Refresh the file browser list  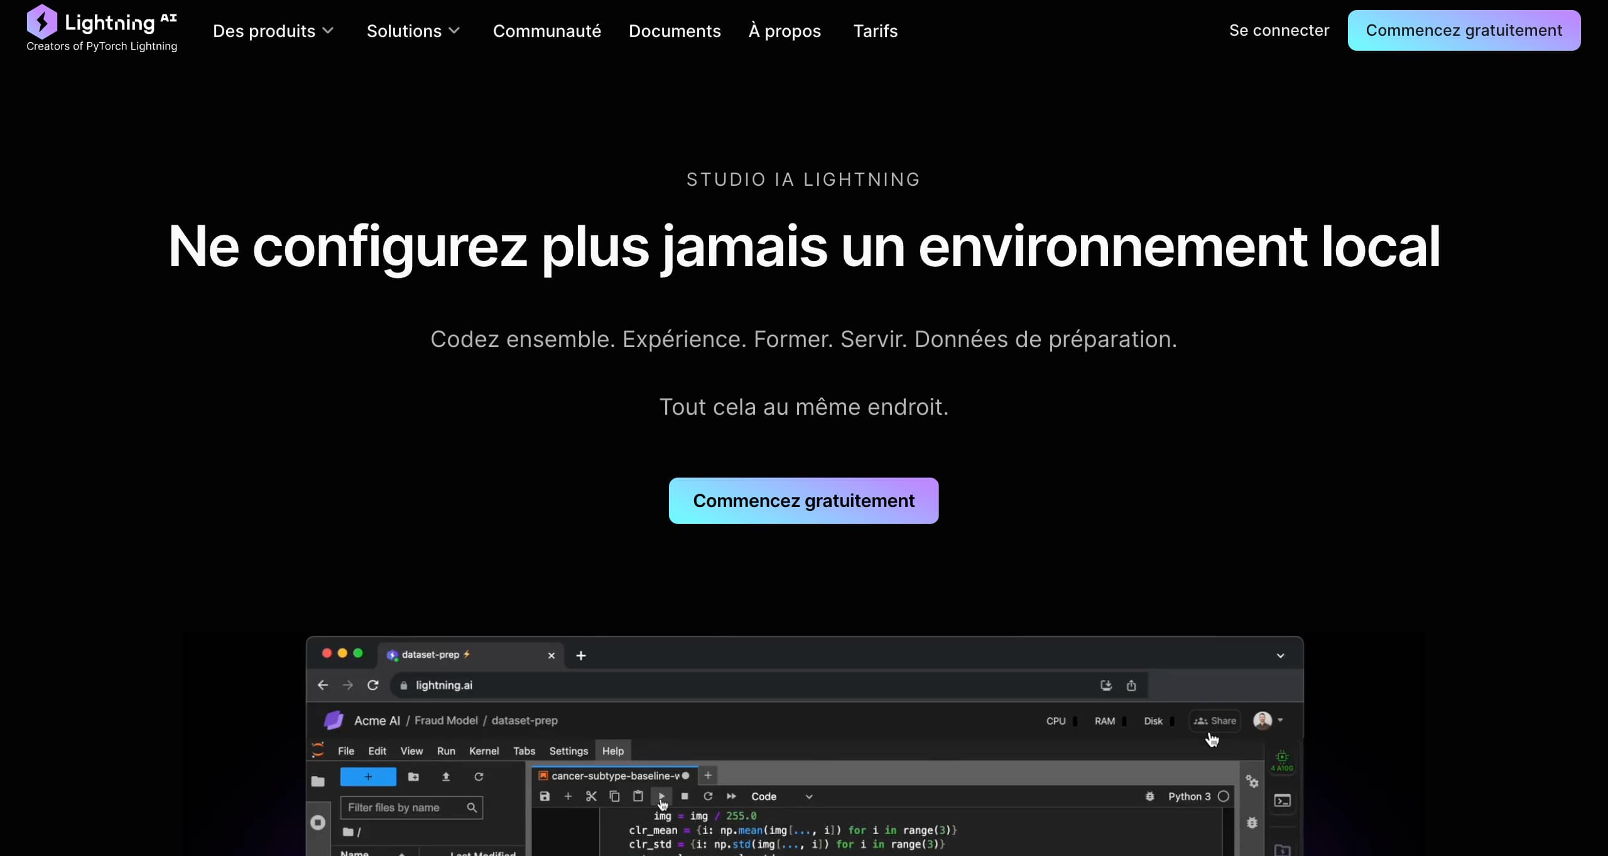pos(479,777)
